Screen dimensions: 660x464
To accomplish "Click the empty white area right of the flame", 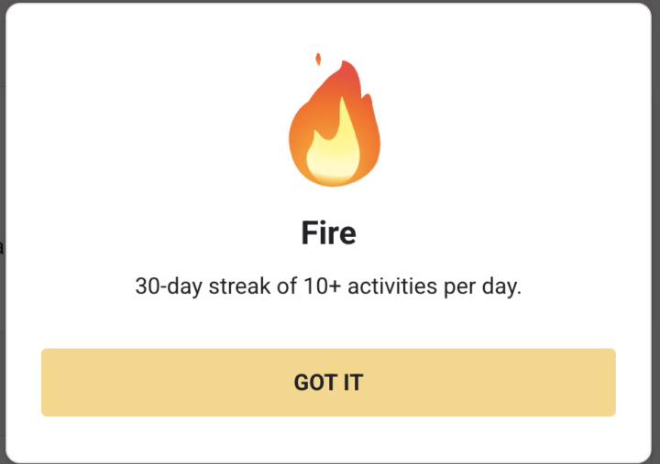I will click(x=522, y=119).
